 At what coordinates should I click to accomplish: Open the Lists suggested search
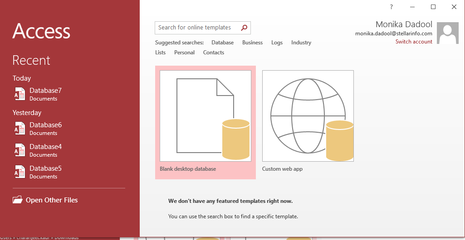pyautogui.click(x=161, y=53)
